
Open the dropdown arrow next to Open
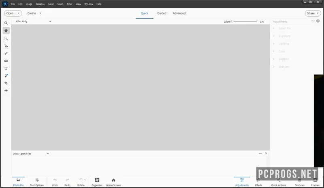pyautogui.click(x=19, y=13)
